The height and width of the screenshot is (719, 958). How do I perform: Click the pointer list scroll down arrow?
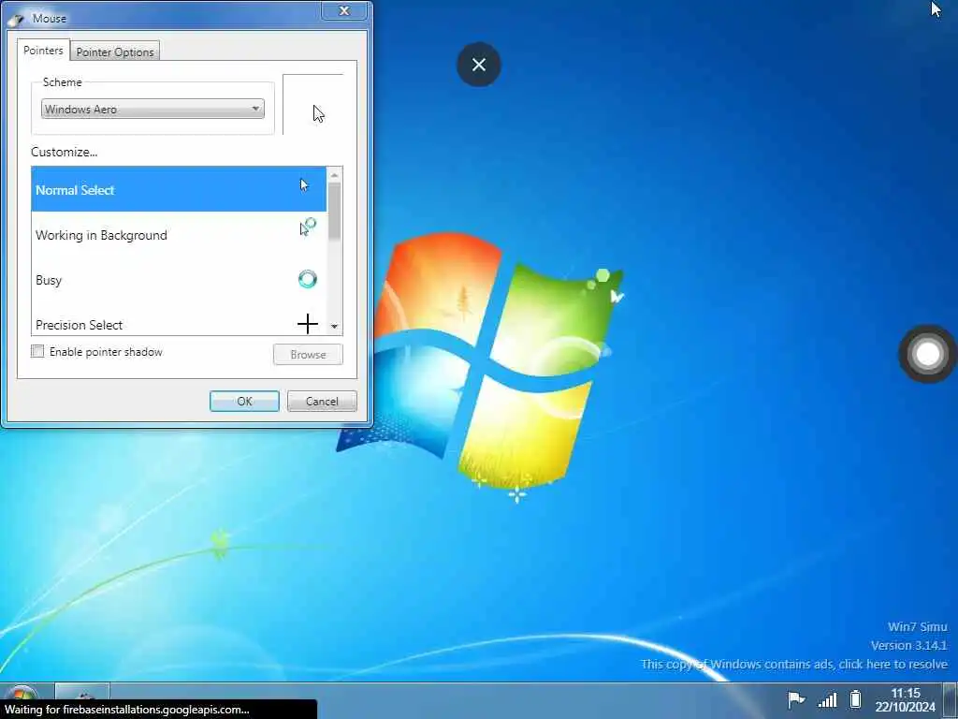pos(334,327)
